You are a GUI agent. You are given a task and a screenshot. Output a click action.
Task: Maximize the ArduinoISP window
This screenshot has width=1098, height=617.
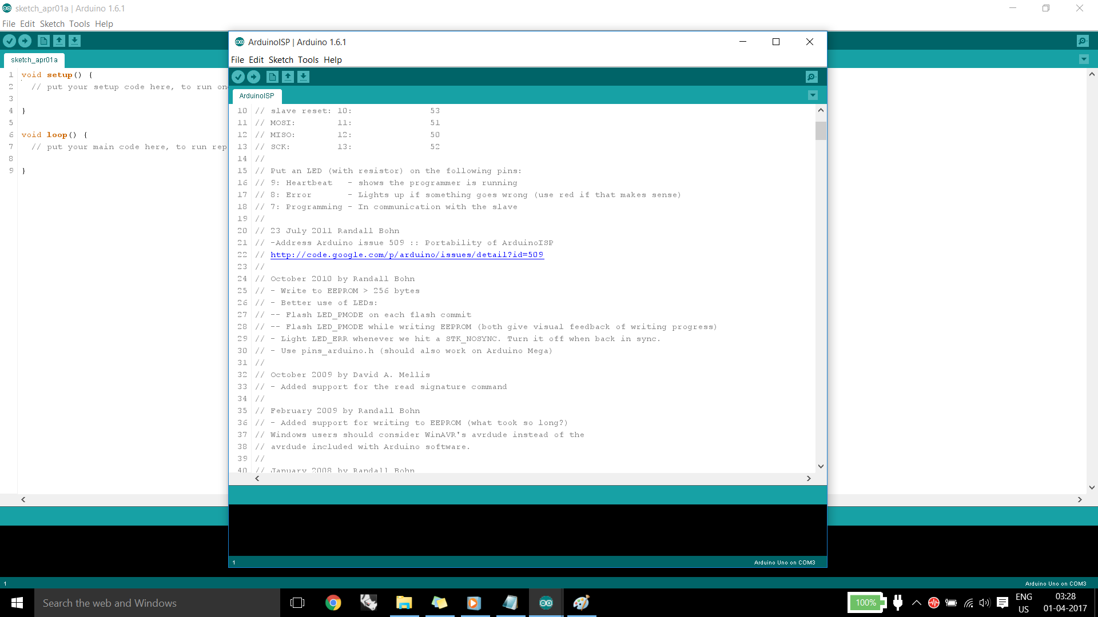(776, 42)
